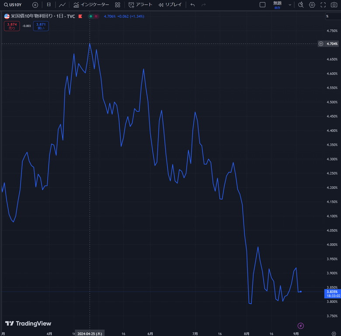Click the blue 買い buy price button
341x336 pixels.
[x=41, y=26]
